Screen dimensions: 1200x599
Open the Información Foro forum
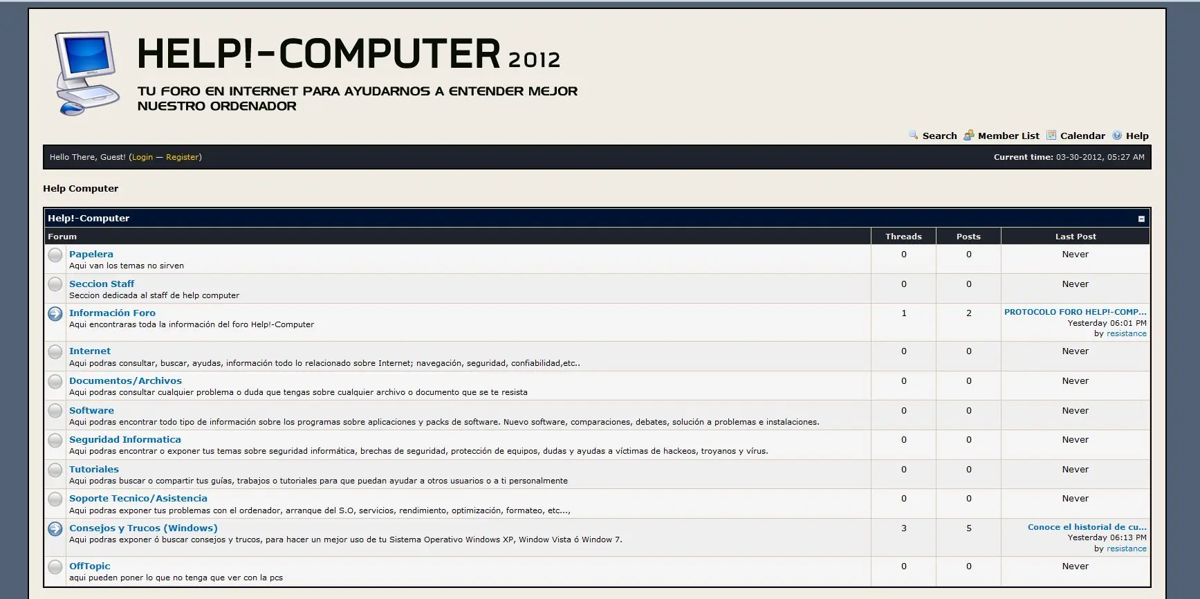click(112, 313)
